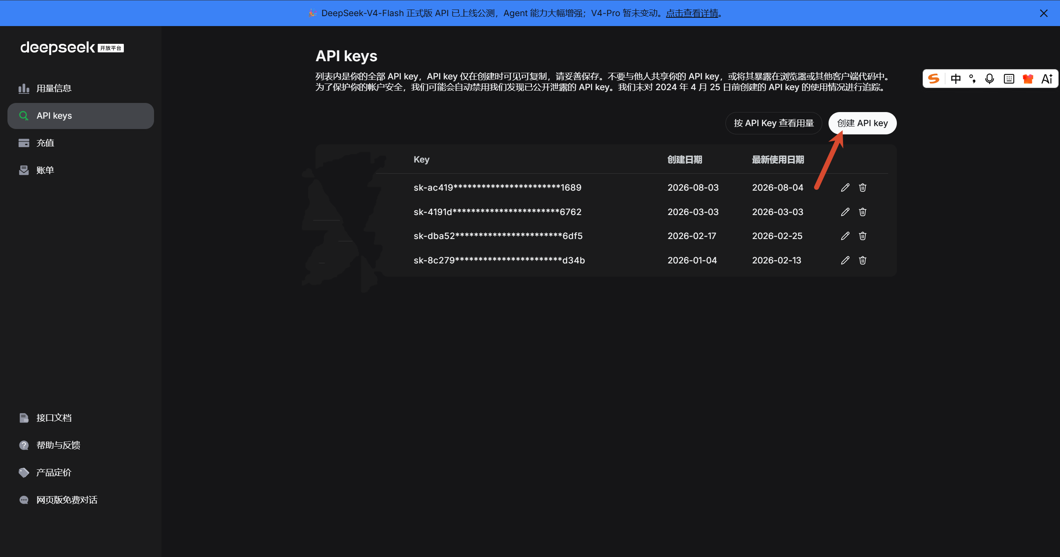
Task: Edit the sk-8c279 key name
Action: tap(845, 261)
